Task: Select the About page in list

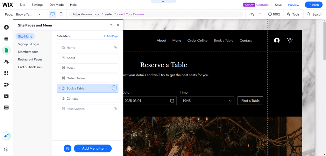Action: click(x=88, y=58)
